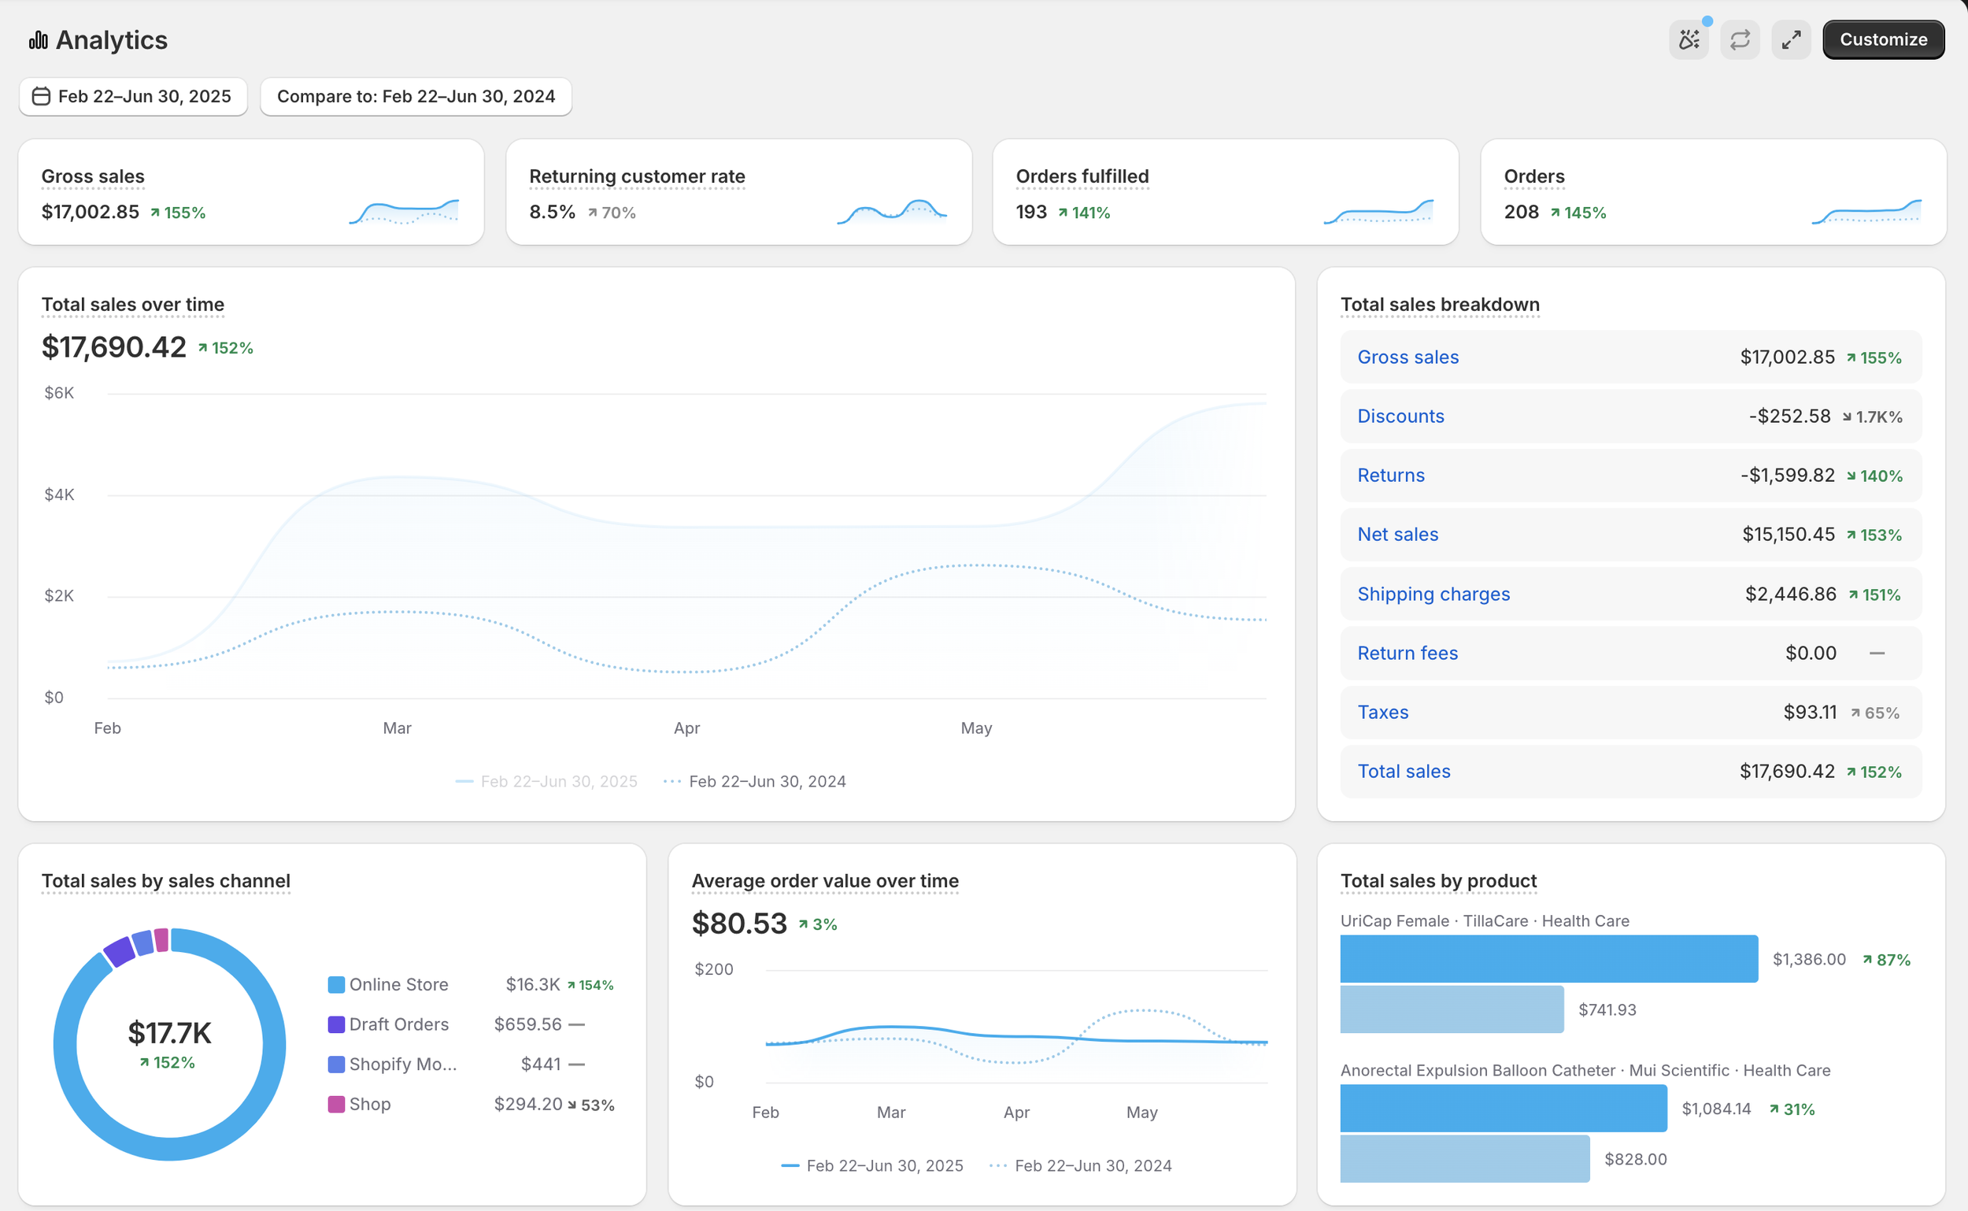Viewport: 1968px width, 1211px height.
Task: Toggle 2024 legend in average order value chart
Action: coord(1081,1165)
